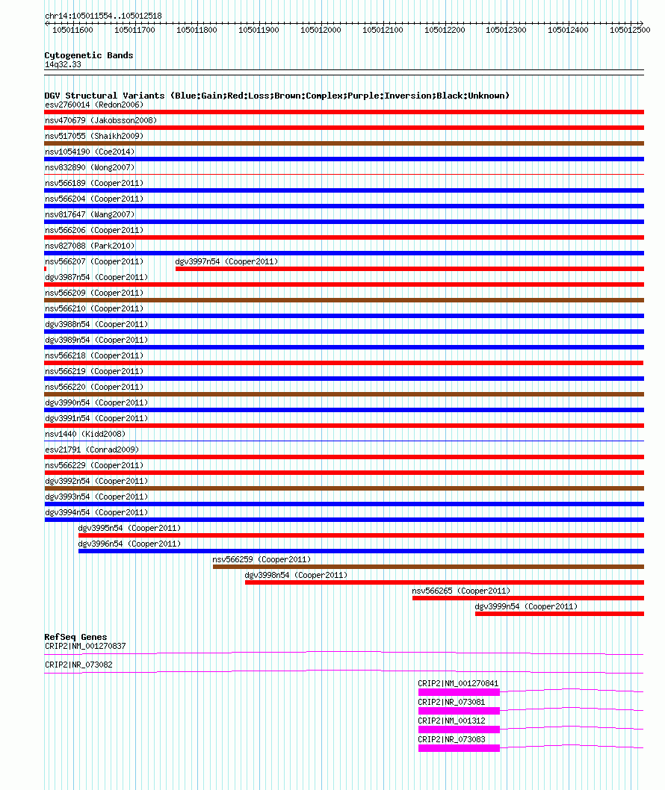The height and width of the screenshot is (790, 665).
Task: Click the magenta exon under CRIP2|NR_073081
Action: [460, 711]
